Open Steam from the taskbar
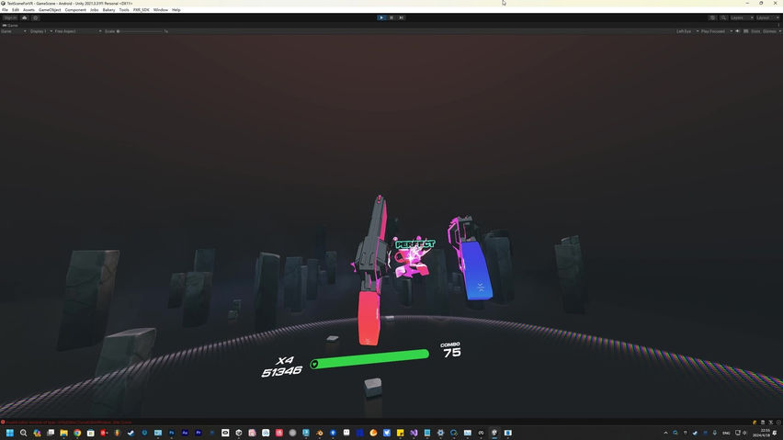 pyautogui.click(x=130, y=433)
